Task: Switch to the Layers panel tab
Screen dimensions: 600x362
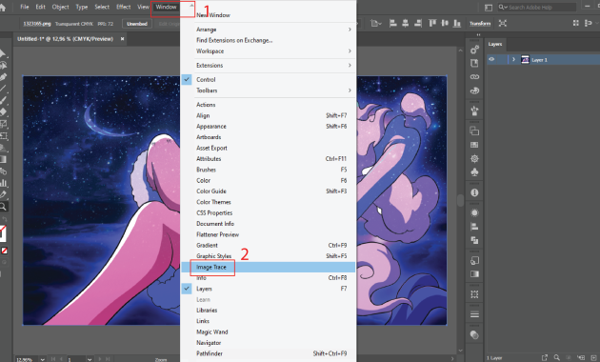Action: pyautogui.click(x=495, y=44)
